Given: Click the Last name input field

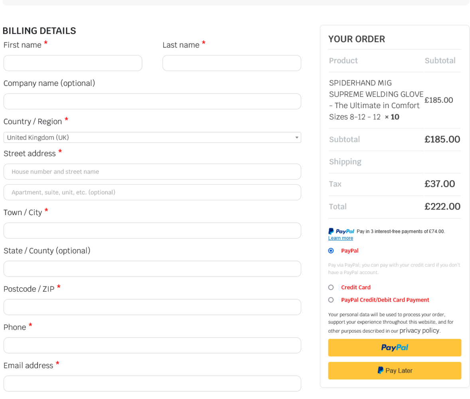Looking at the screenshot, I should pyautogui.click(x=231, y=63).
